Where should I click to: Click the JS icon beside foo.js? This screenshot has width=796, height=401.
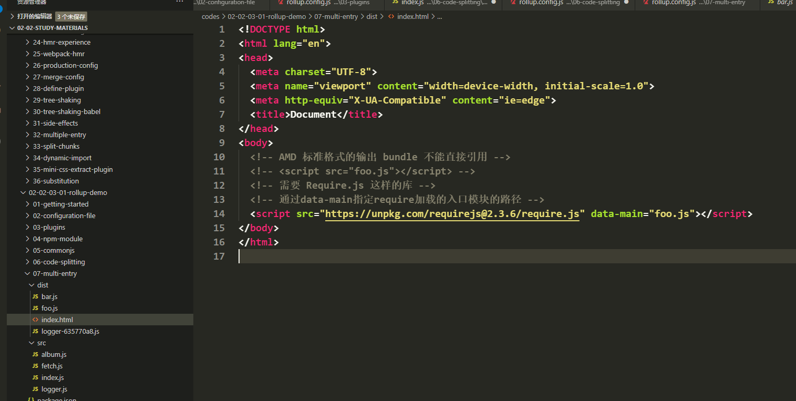pos(35,309)
